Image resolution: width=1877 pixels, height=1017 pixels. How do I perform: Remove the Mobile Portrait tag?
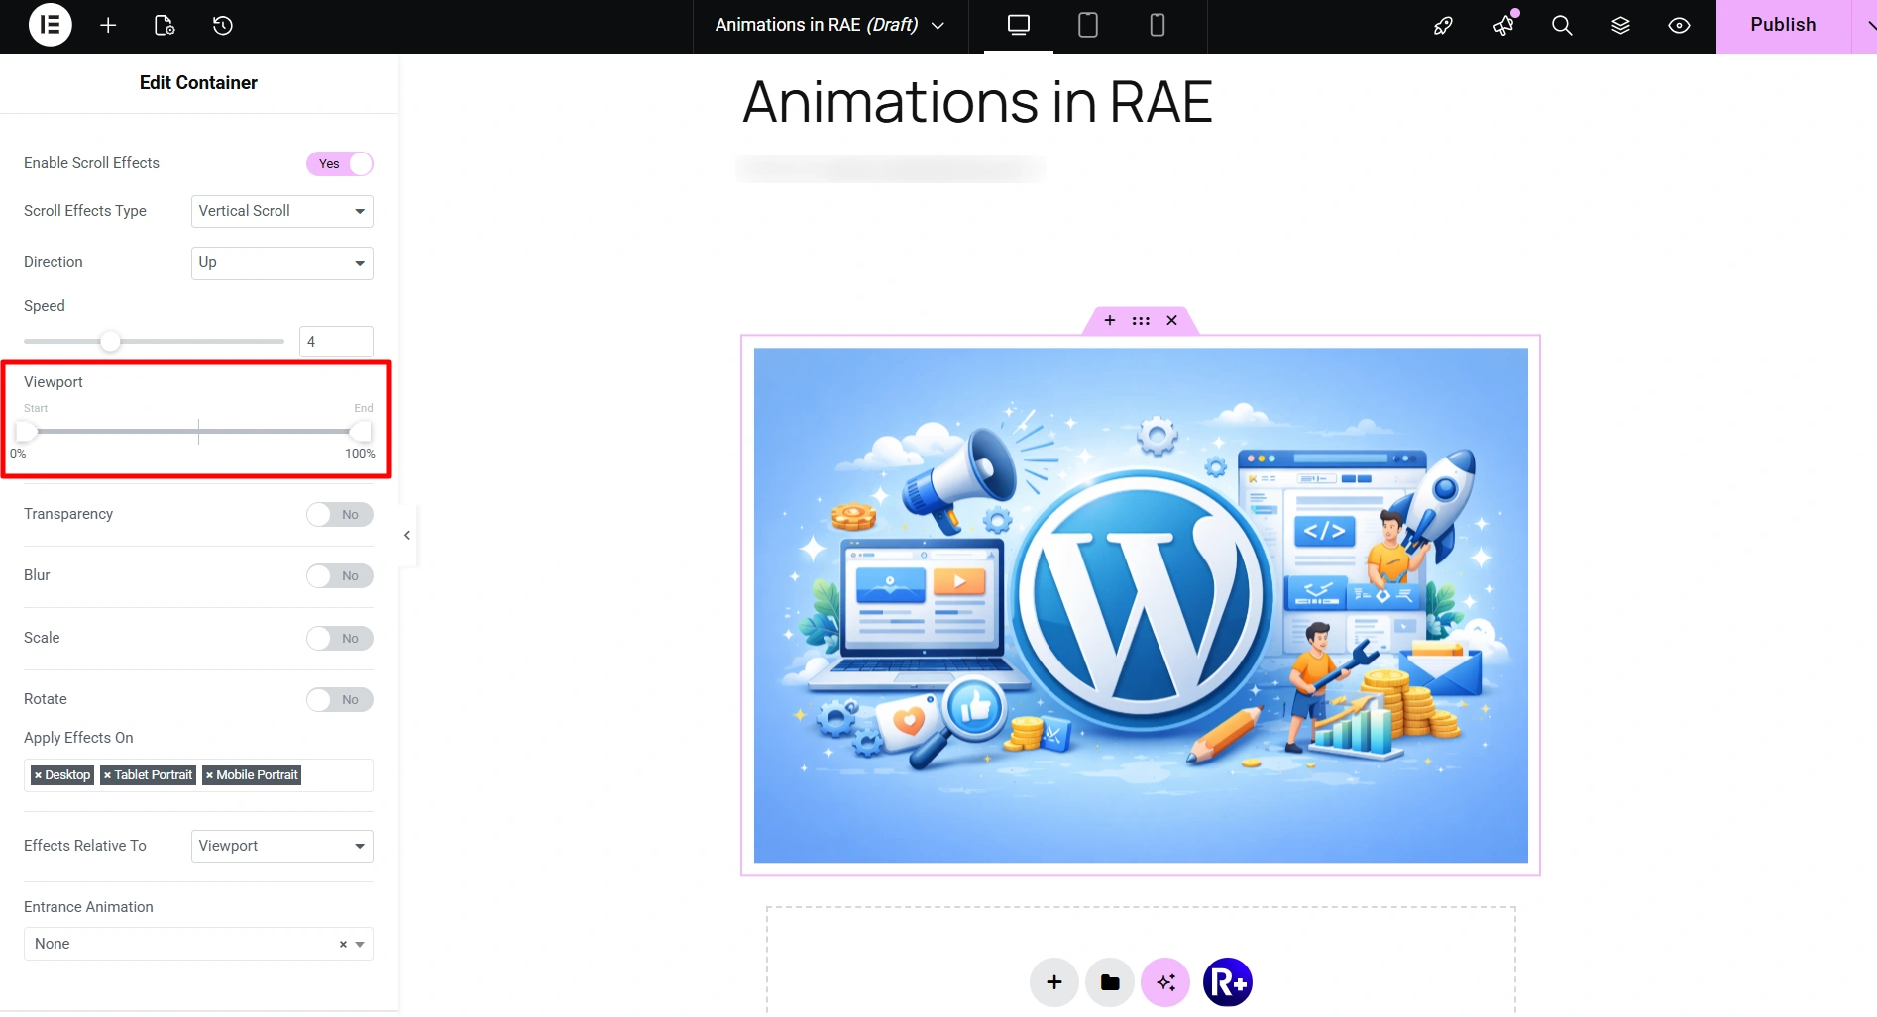click(209, 775)
